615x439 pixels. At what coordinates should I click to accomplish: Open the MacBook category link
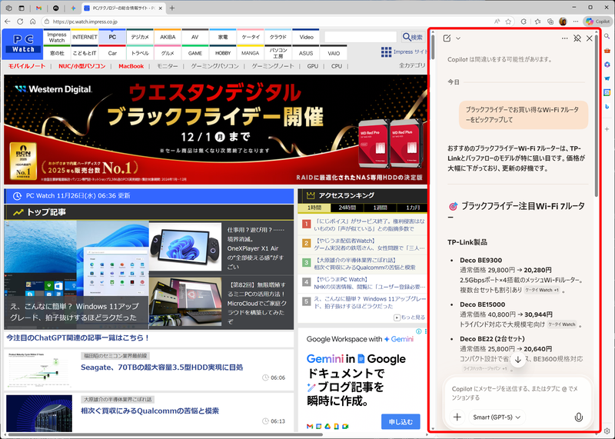(x=131, y=66)
